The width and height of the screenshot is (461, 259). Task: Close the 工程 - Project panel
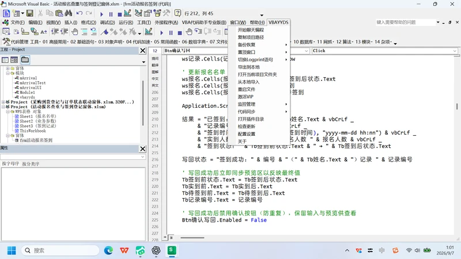(142, 51)
